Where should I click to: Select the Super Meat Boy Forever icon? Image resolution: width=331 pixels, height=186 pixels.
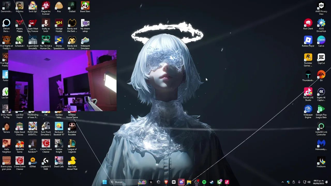pos(33,26)
